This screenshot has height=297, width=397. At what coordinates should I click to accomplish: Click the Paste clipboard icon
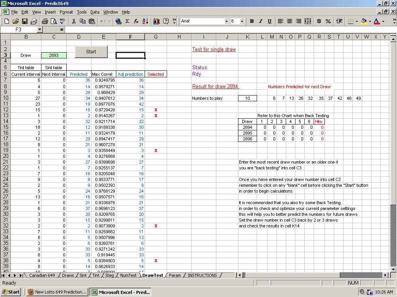point(91,21)
